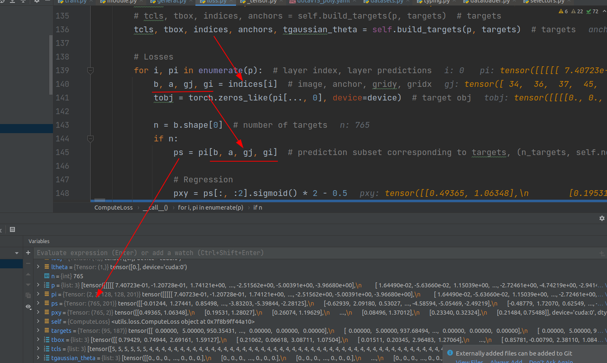Viewport: 607px width, 363px height.
Task: Click the copy watch icon
Action: click(x=28, y=294)
